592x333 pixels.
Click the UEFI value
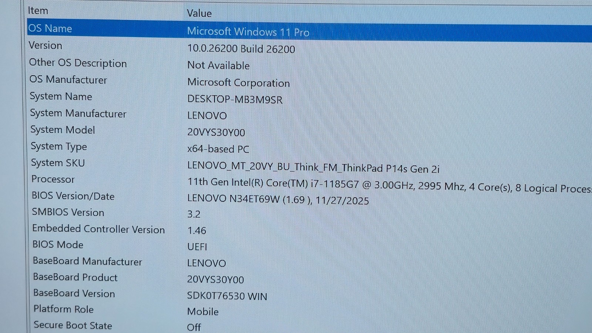197,247
